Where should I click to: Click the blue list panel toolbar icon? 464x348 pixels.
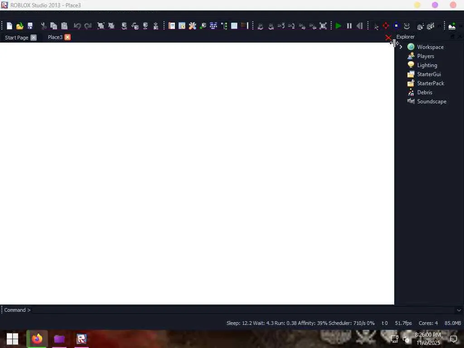coord(234,26)
